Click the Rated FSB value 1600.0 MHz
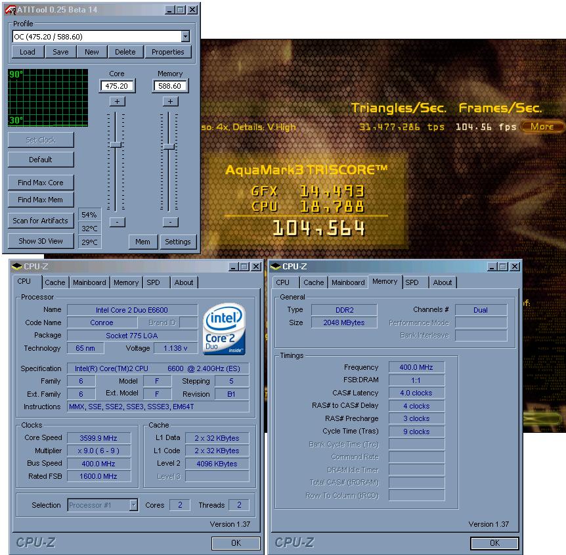 click(x=98, y=476)
